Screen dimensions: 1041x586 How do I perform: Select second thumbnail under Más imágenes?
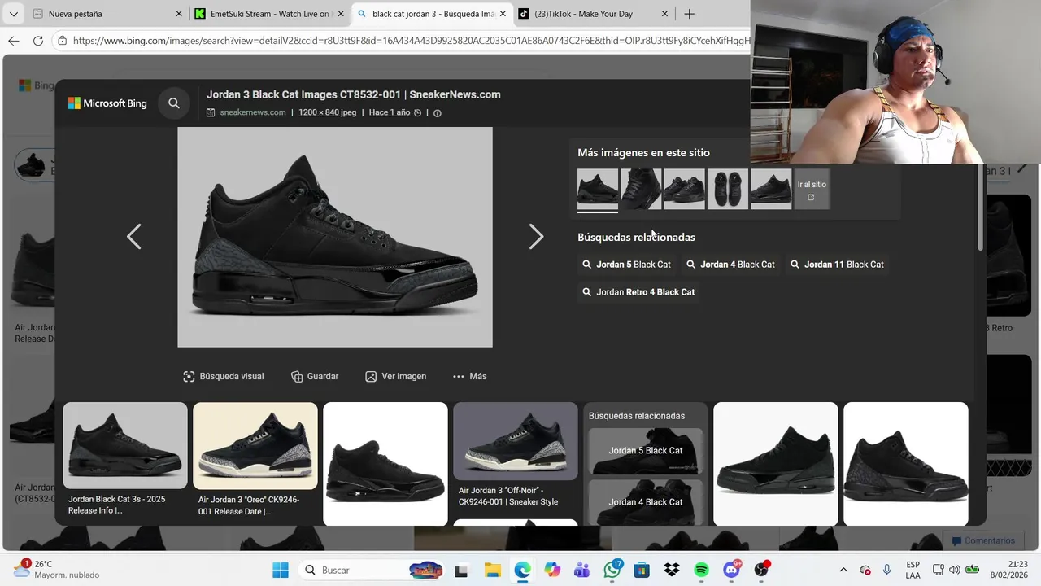(641, 189)
